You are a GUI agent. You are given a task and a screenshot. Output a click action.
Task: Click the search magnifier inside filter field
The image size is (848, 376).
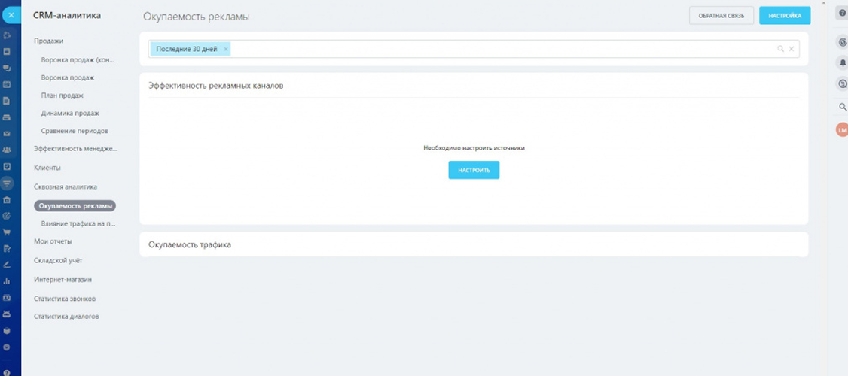pos(781,49)
